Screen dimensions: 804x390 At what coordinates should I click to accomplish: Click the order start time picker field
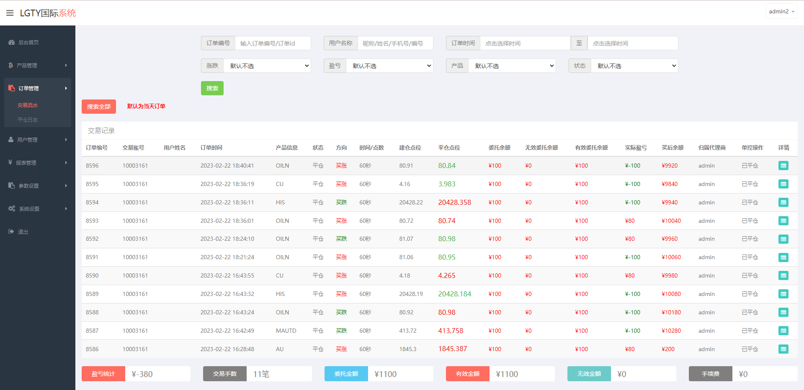525,43
